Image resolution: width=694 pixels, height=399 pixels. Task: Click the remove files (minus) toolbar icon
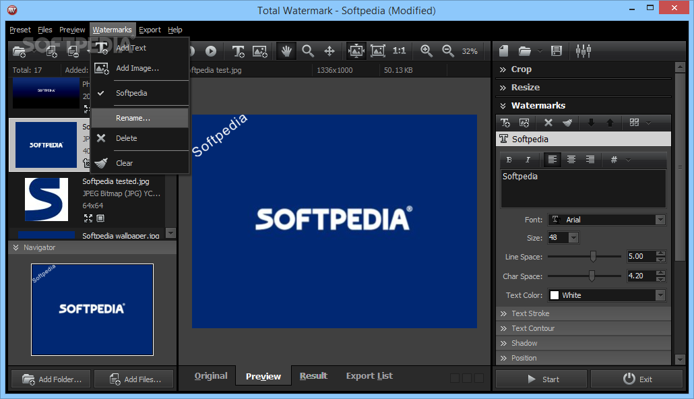pos(73,51)
